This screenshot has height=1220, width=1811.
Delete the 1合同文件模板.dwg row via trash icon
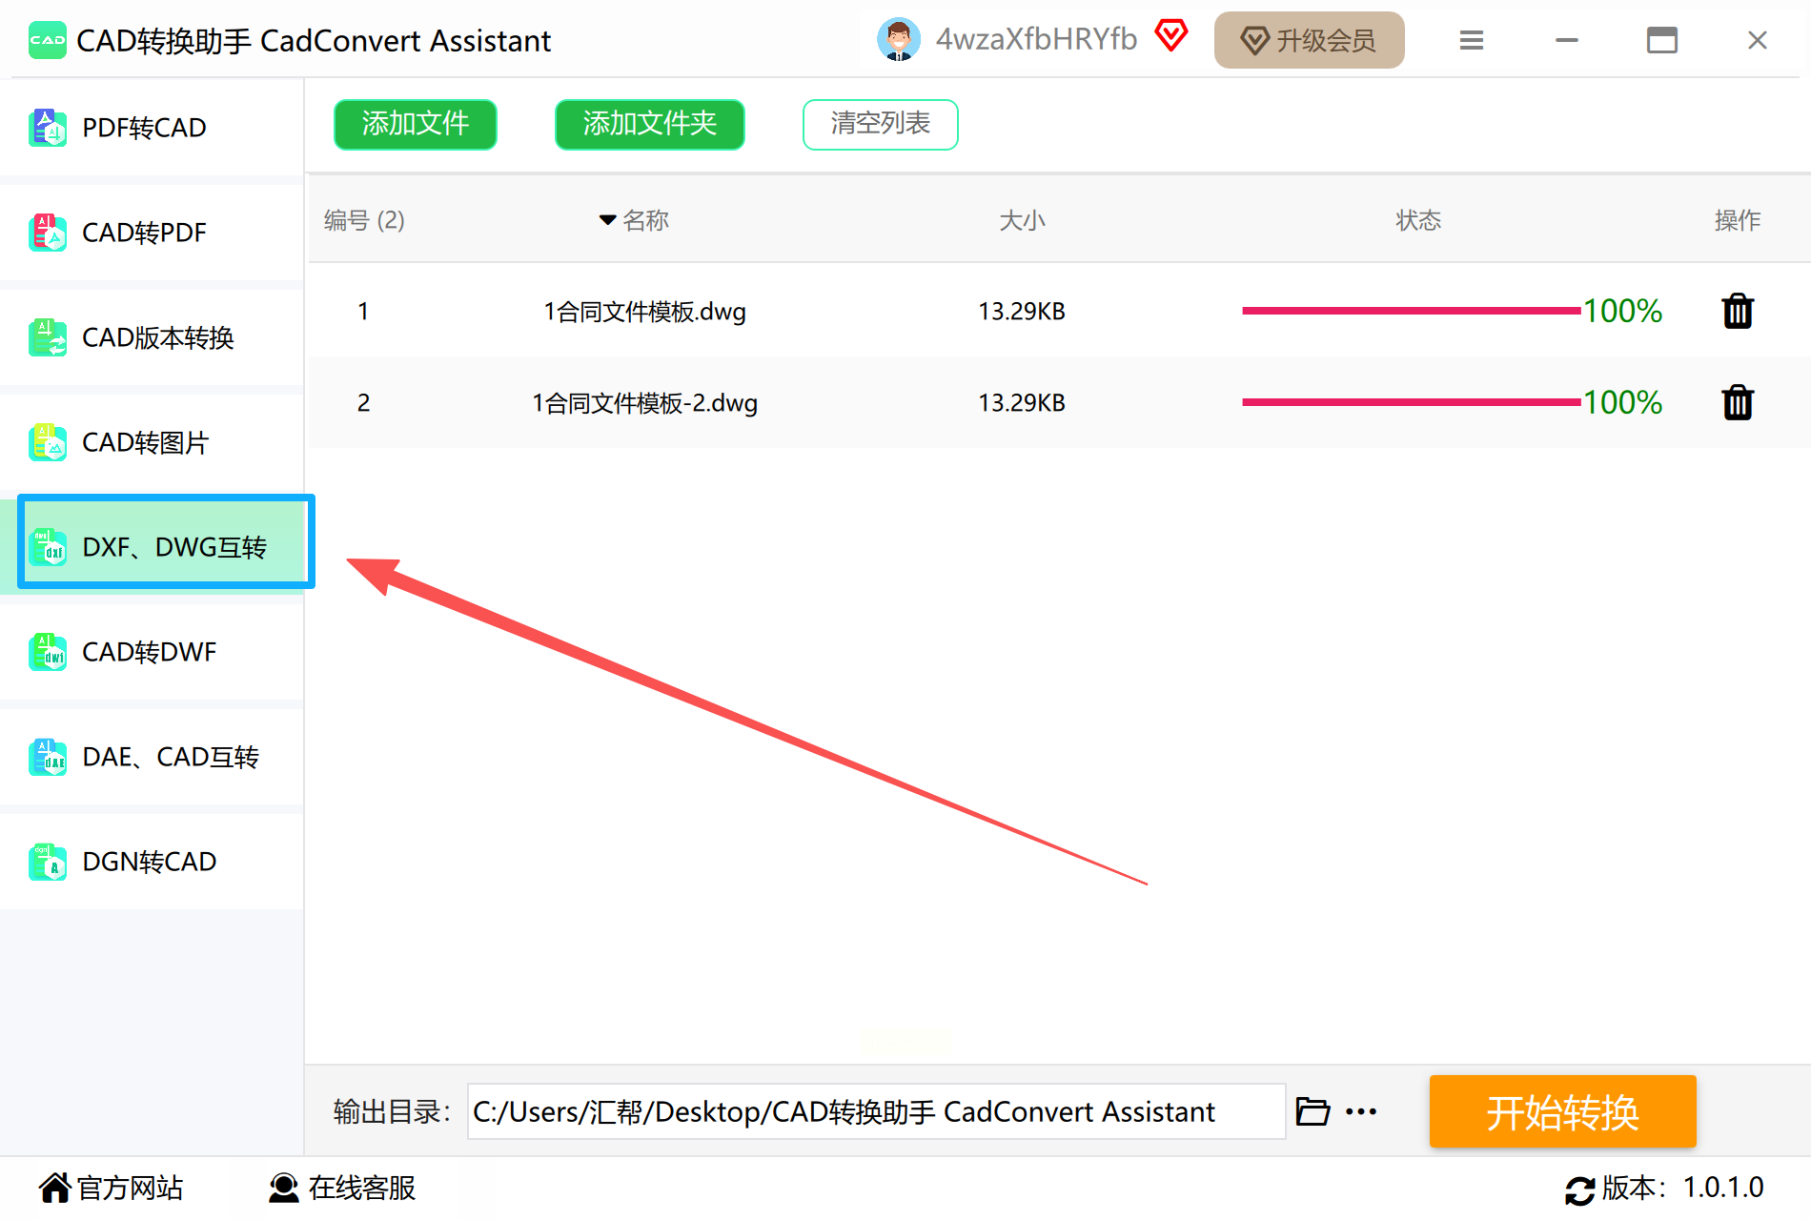pyautogui.click(x=1738, y=311)
